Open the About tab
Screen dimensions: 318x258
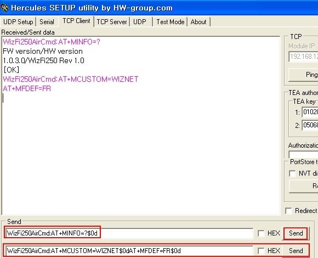click(x=198, y=22)
